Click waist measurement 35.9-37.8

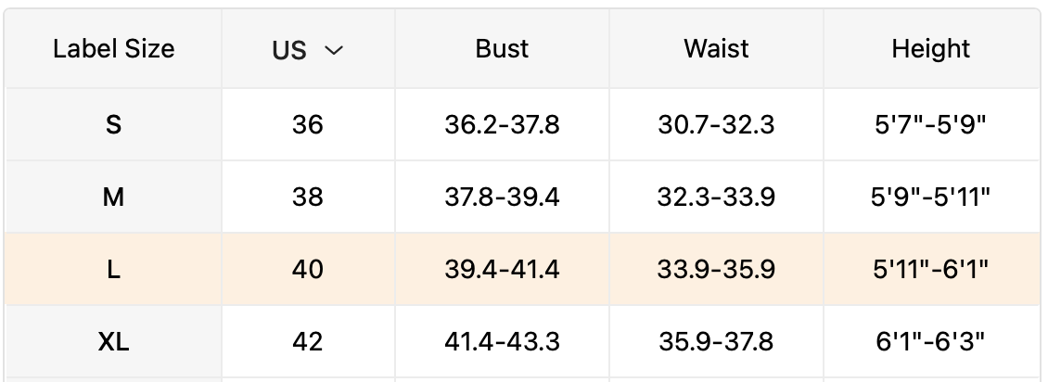coord(716,342)
